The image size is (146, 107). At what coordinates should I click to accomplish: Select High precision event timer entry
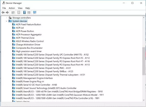[x=29, y=51]
